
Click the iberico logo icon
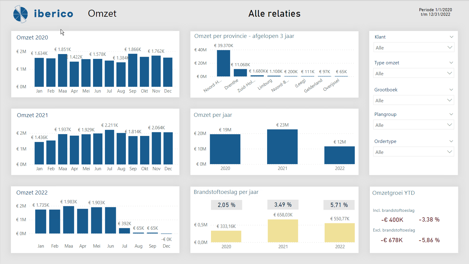coord(21,14)
